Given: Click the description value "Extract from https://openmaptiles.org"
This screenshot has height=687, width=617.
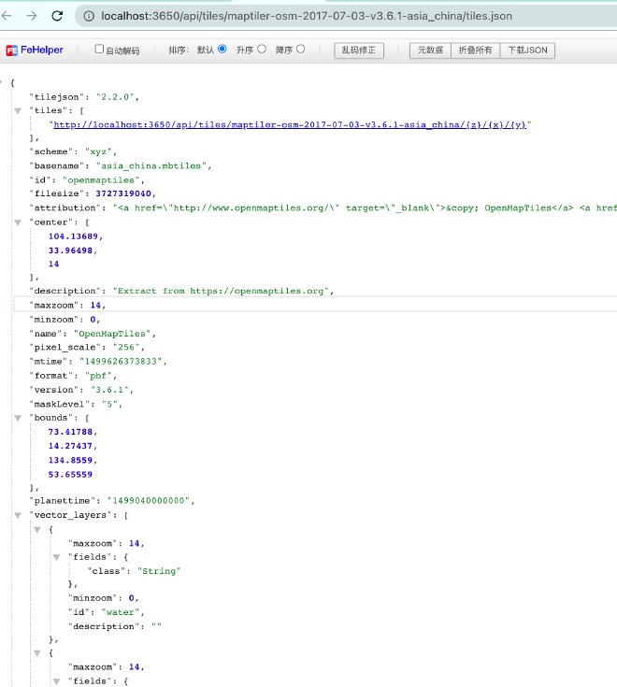Looking at the screenshot, I should (221, 291).
